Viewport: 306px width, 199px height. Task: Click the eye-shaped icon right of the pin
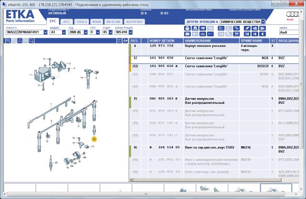pyautogui.click(x=255, y=28)
